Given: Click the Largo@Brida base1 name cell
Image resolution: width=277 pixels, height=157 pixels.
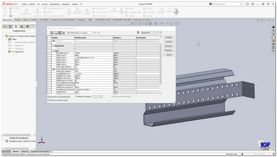Looking at the screenshot, I should pyautogui.click(x=63, y=74).
